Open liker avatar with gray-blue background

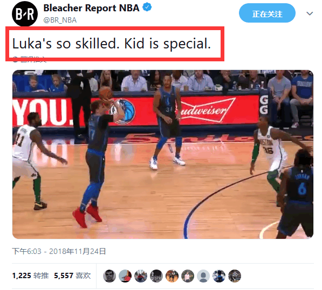click(125, 276)
